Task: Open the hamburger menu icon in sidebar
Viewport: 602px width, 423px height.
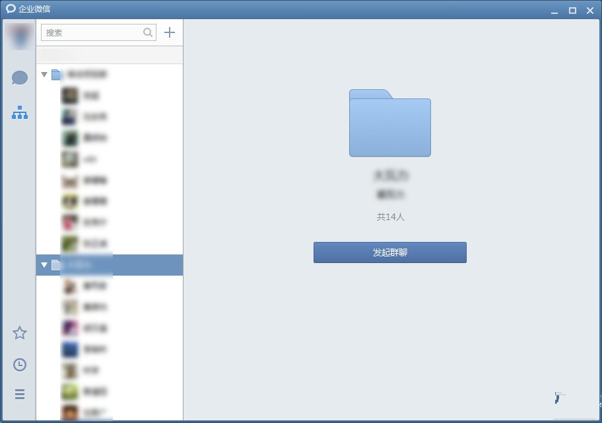Action: [20, 394]
